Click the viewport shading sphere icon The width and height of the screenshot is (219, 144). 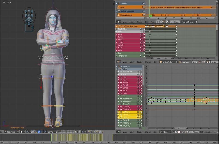22,132
